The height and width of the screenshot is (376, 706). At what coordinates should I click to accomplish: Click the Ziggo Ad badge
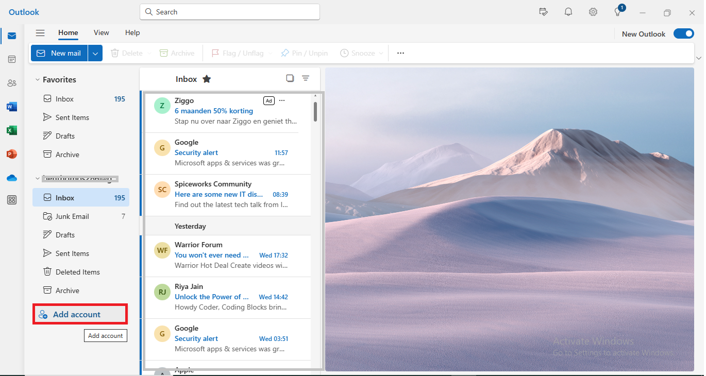(269, 100)
